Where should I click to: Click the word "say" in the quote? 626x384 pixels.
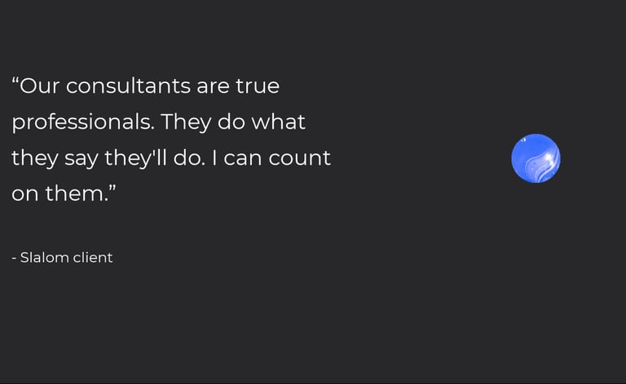click(x=81, y=158)
